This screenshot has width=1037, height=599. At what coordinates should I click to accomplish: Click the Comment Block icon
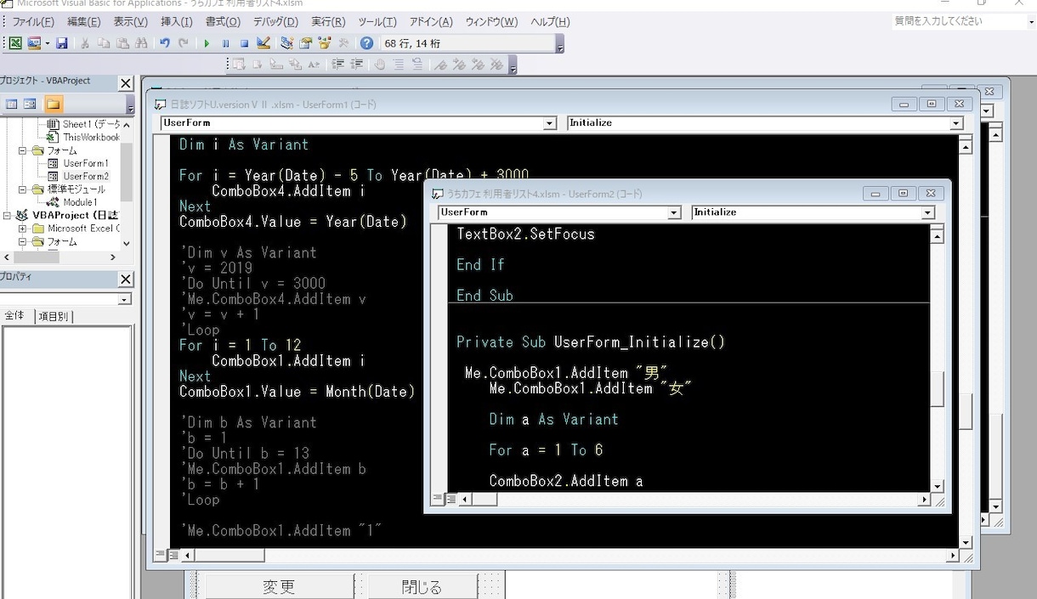(x=398, y=64)
